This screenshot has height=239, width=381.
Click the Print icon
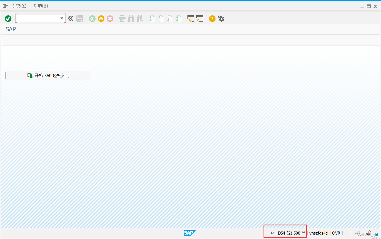(x=122, y=19)
